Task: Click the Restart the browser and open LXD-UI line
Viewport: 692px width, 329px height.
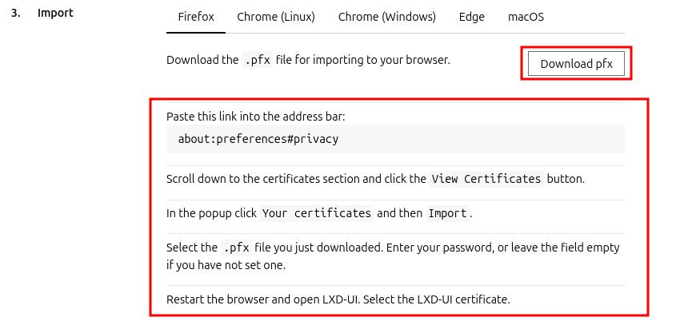Action: coord(338,299)
